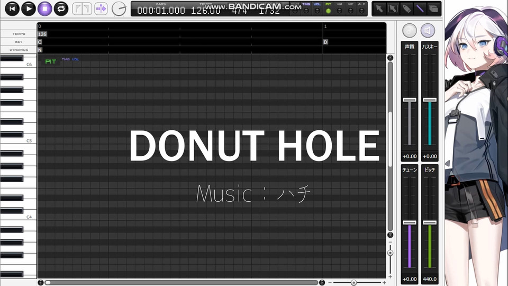The image size is (508, 286).
Task: Click the play button
Action: (29, 9)
